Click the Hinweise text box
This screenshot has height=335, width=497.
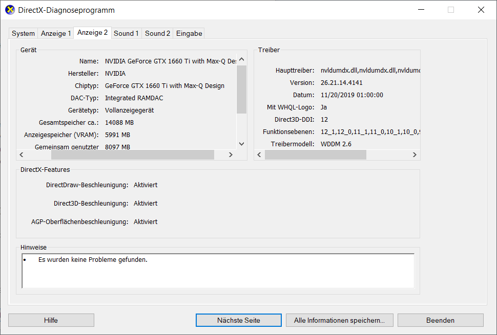click(218, 271)
